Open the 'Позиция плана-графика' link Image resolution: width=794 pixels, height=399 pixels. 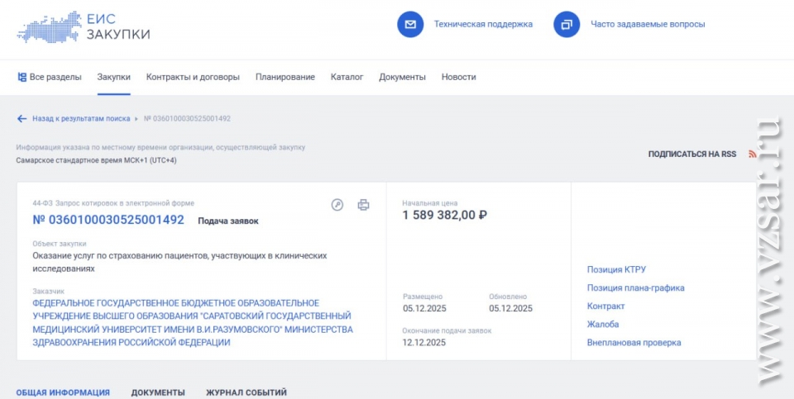click(x=635, y=287)
